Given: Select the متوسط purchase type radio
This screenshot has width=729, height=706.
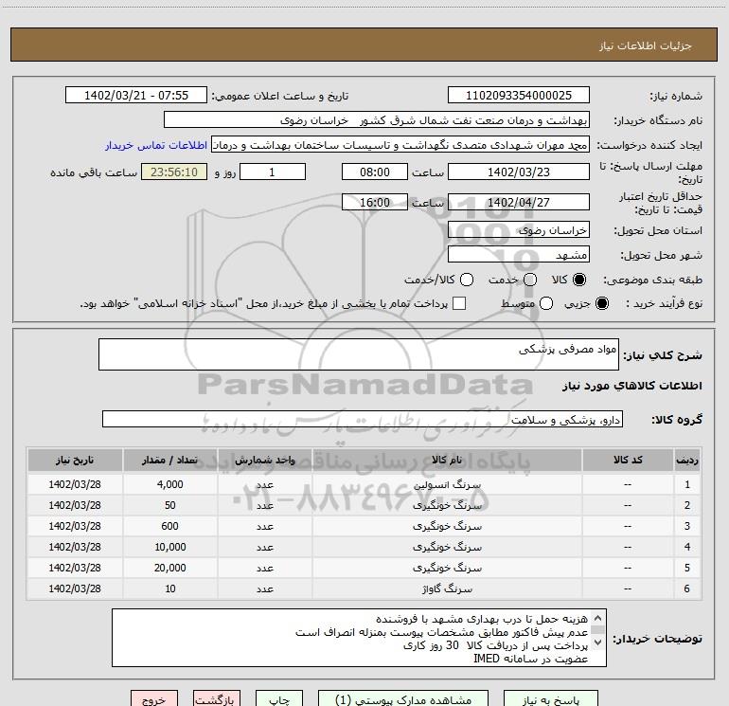Looking at the screenshot, I should [546, 303].
